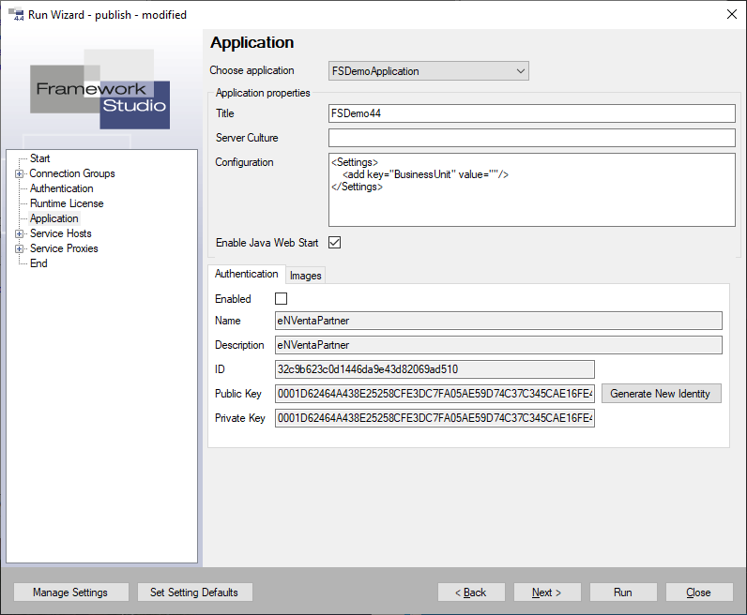
Task: Click the Public Key field
Action: [x=434, y=394]
